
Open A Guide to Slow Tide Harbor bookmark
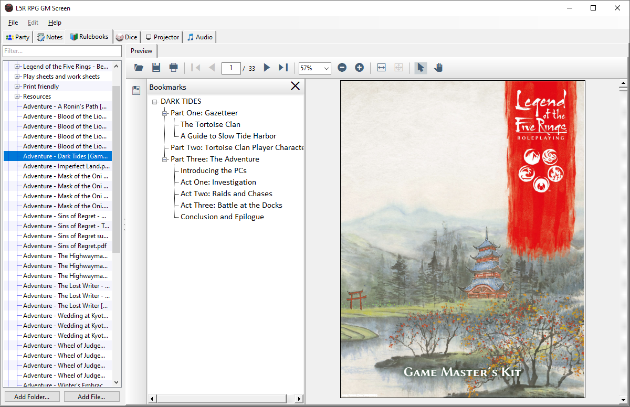click(228, 136)
